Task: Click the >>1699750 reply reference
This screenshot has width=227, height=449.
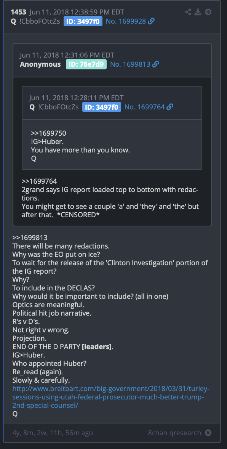Action: pos(49,133)
